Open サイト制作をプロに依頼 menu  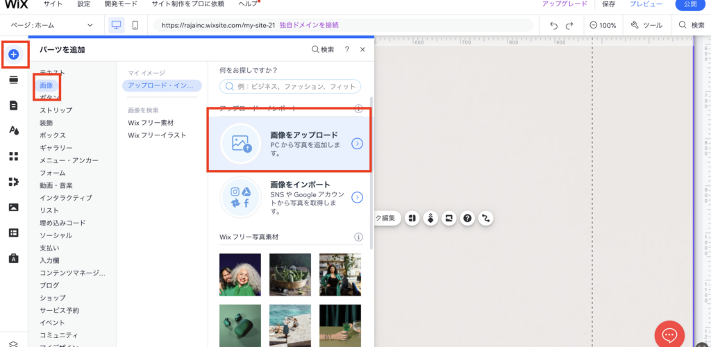[187, 4]
